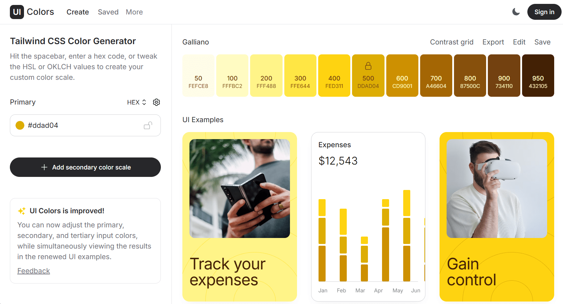Select the 900 swatch 734110
This screenshot has height=304, width=563.
tap(504, 76)
